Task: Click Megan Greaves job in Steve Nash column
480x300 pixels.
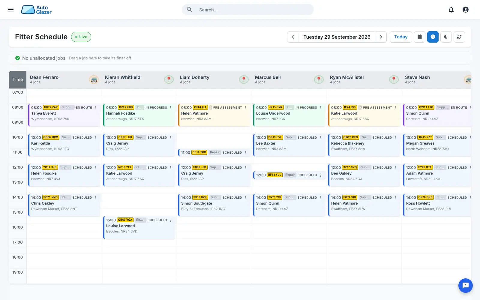Action: point(437,145)
